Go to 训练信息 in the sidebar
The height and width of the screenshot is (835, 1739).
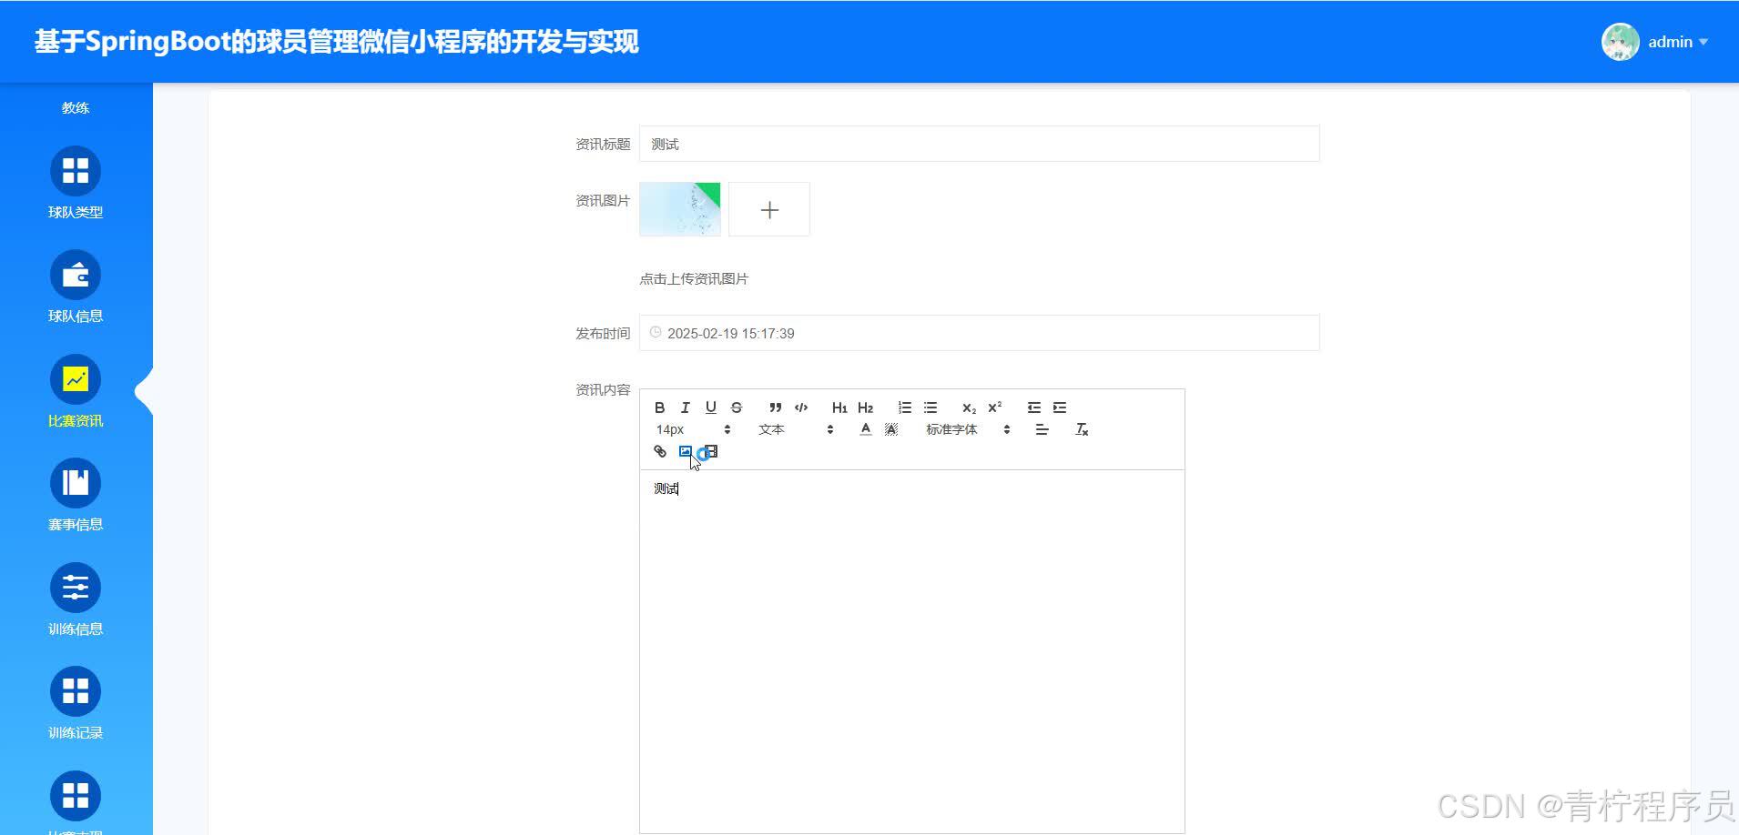76,599
